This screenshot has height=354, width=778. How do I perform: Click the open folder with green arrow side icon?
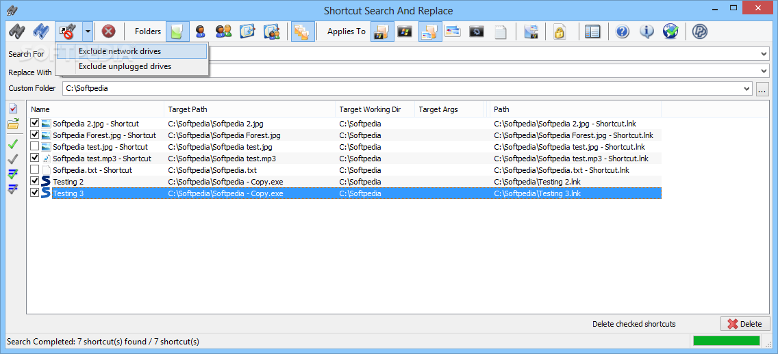pos(13,124)
